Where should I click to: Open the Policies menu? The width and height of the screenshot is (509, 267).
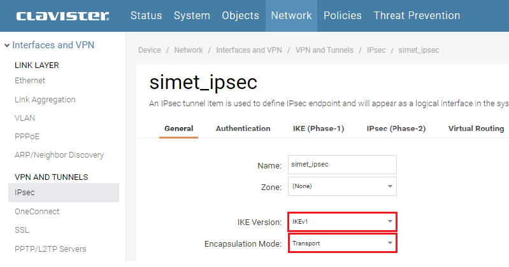click(342, 16)
